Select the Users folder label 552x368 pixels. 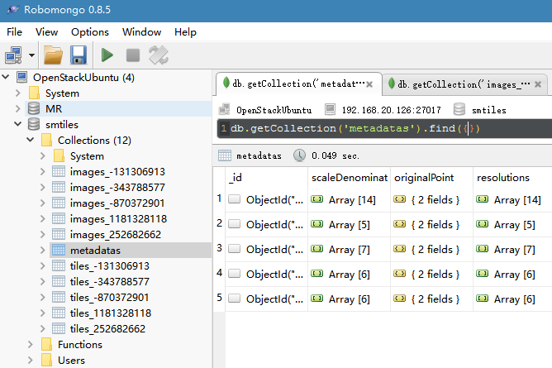pos(71,361)
